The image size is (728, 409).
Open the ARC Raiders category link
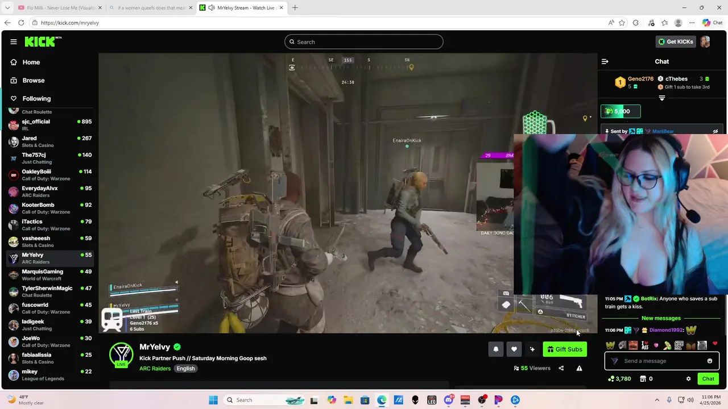coord(155,369)
